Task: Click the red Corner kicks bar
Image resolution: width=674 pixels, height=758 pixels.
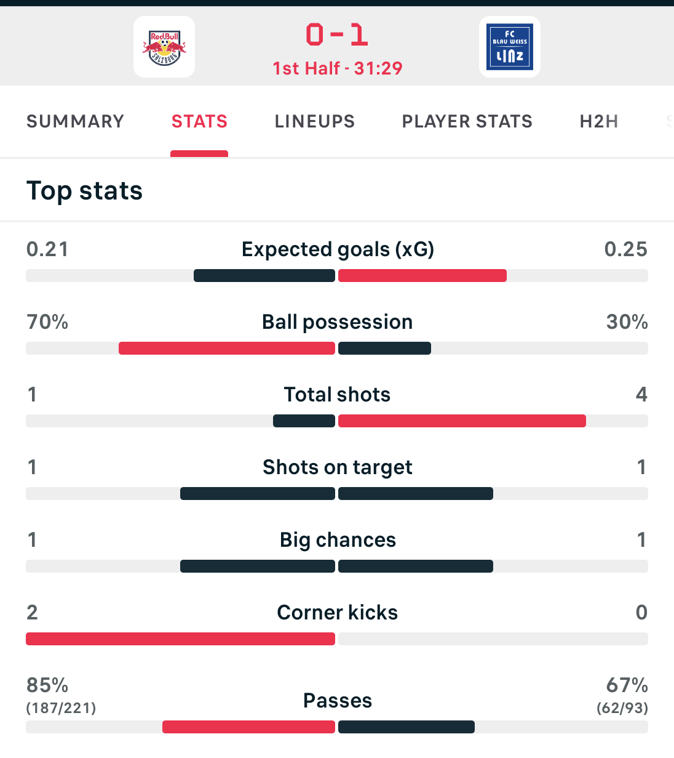Action: click(180, 639)
